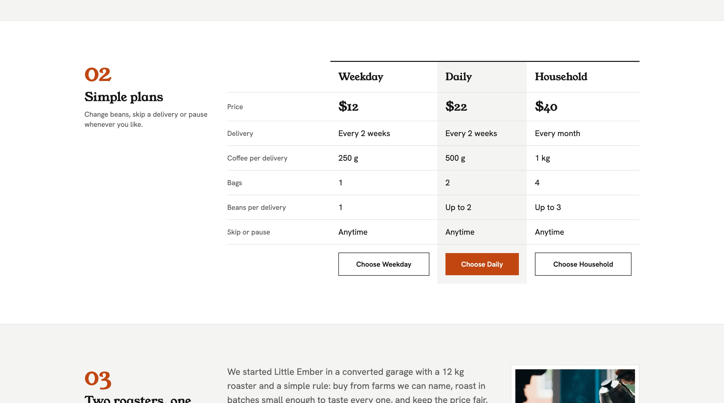Viewport: 724px width, 403px height.
Task: Click the 500 g value
Action: [x=455, y=158]
